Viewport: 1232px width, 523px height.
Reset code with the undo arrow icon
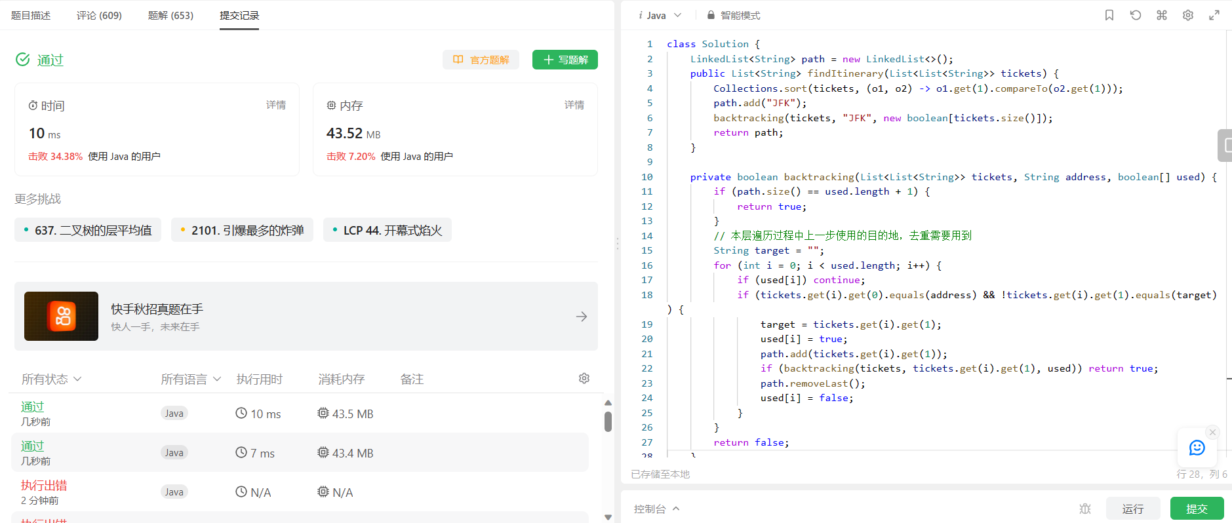[1136, 15]
